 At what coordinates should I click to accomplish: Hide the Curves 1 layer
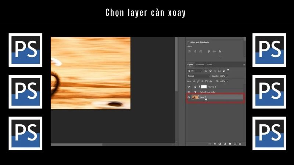pos(189,87)
